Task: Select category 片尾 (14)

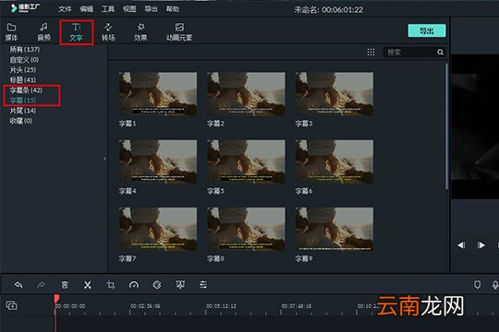Action: (23, 111)
